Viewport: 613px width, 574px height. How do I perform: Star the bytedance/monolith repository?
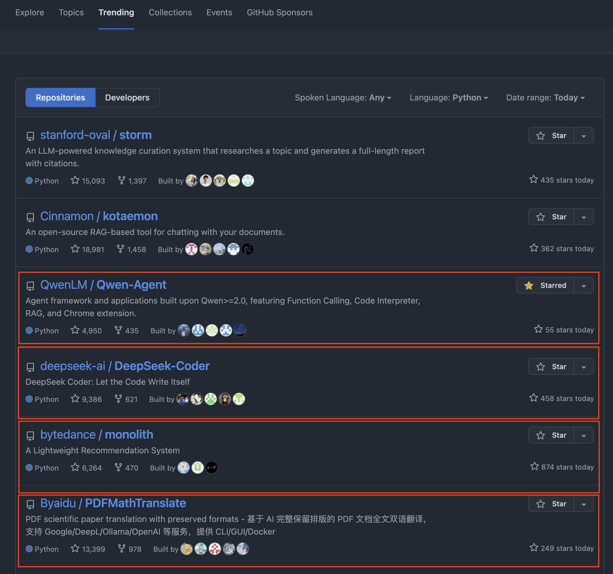[x=551, y=435]
